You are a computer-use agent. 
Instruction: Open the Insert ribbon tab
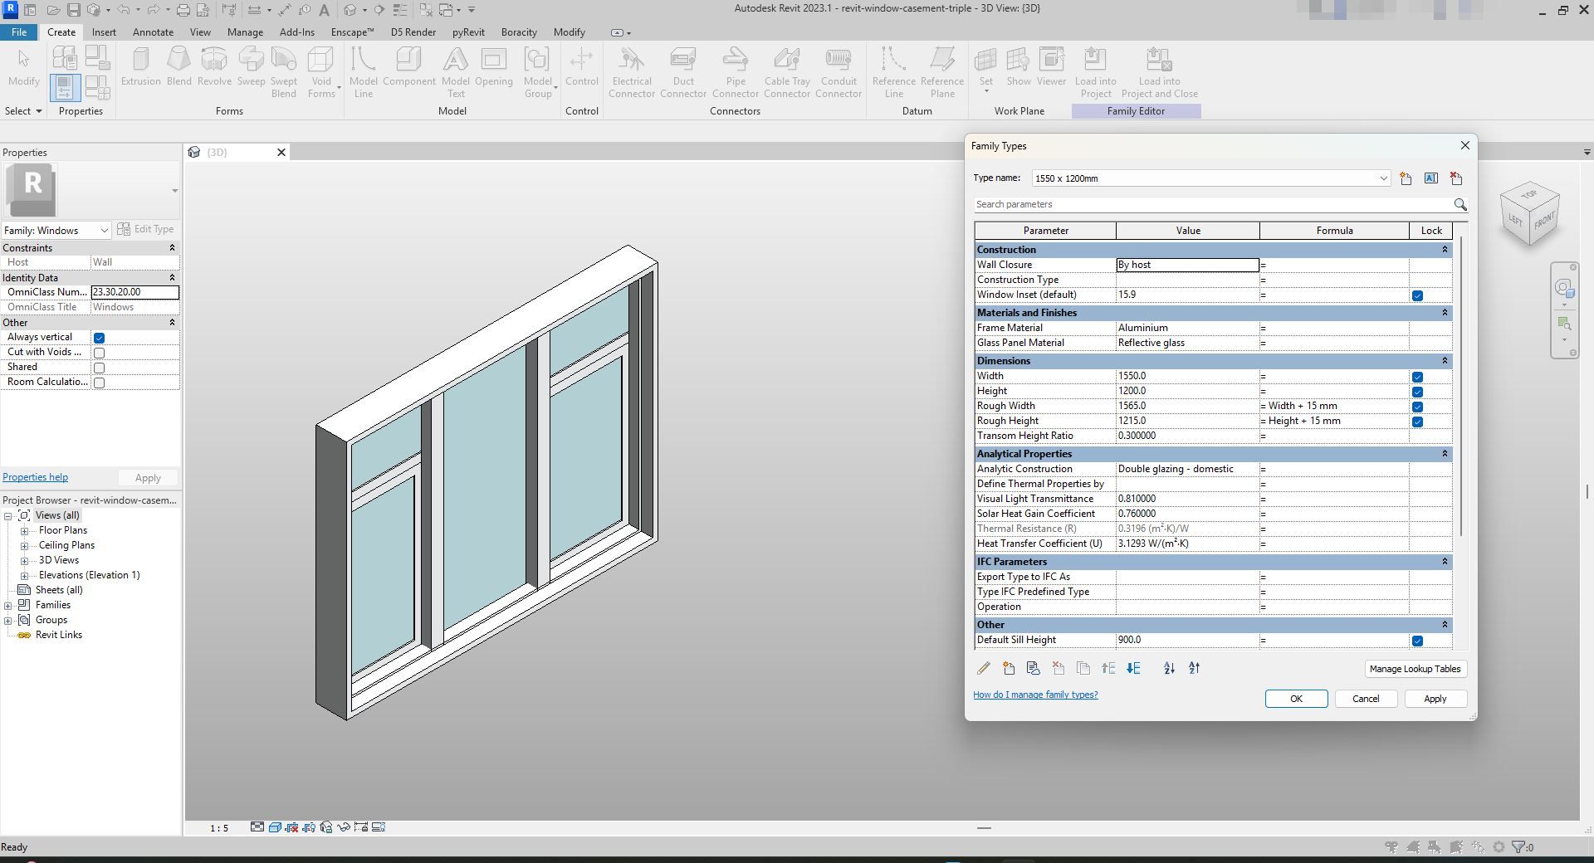click(104, 32)
